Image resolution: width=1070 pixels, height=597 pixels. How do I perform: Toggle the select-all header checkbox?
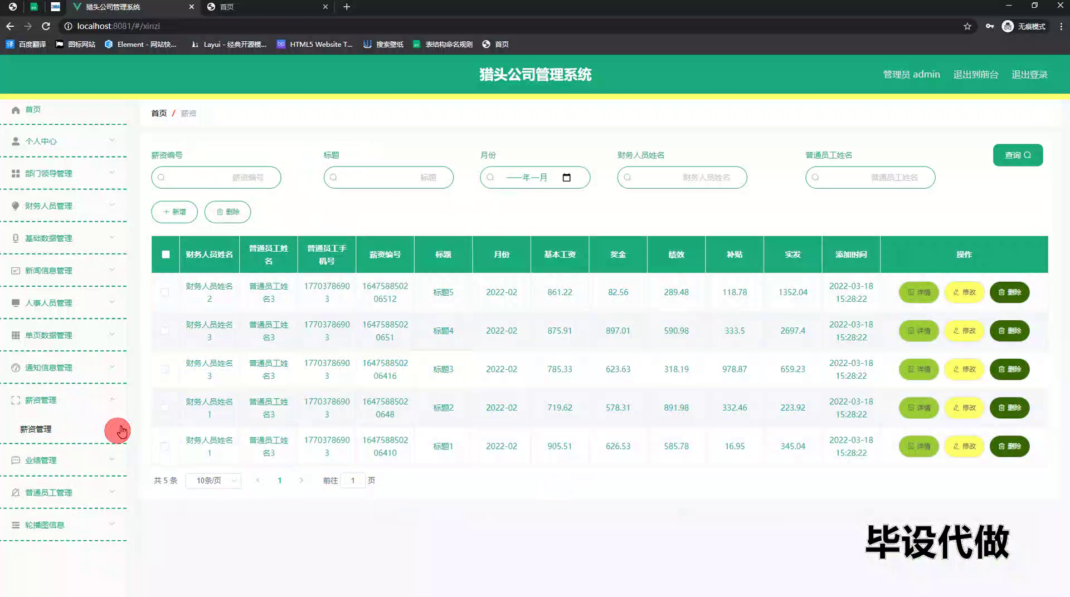tap(166, 255)
